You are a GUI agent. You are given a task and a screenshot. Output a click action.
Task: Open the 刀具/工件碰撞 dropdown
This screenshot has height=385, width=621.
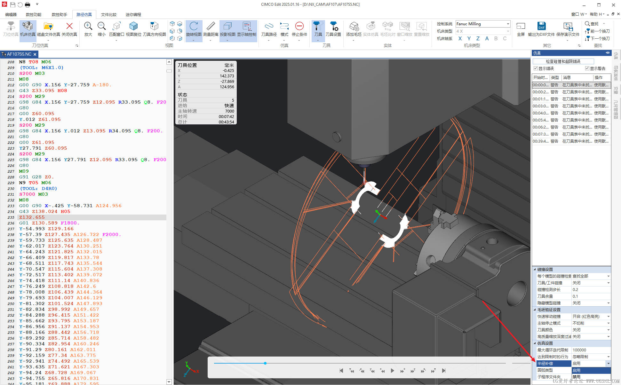point(608,283)
